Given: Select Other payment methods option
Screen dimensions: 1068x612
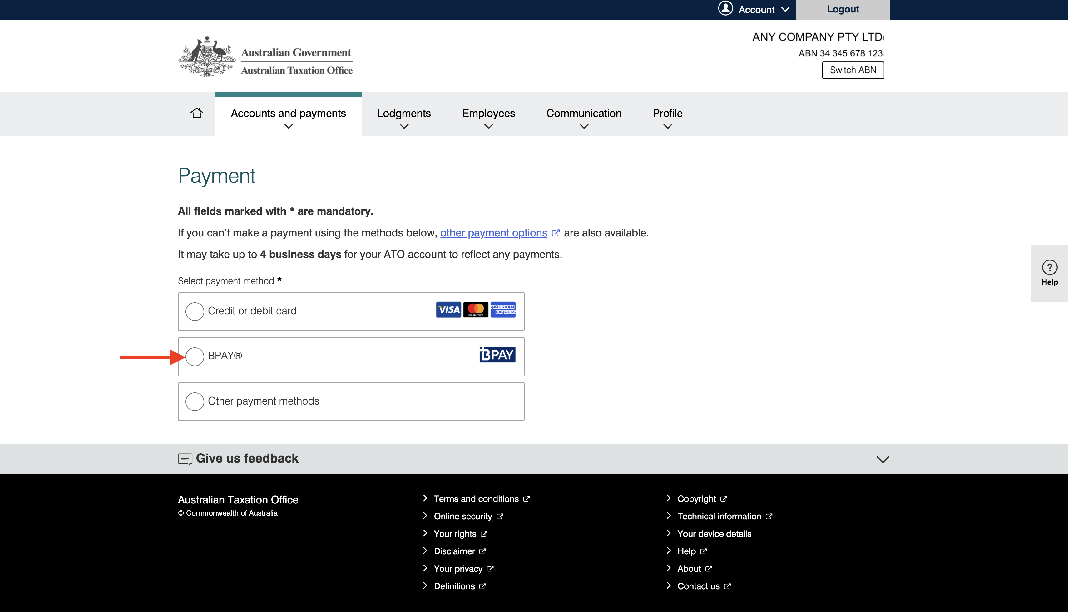Looking at the screenshot, I should pyautogui.click(x=195, y=401).
